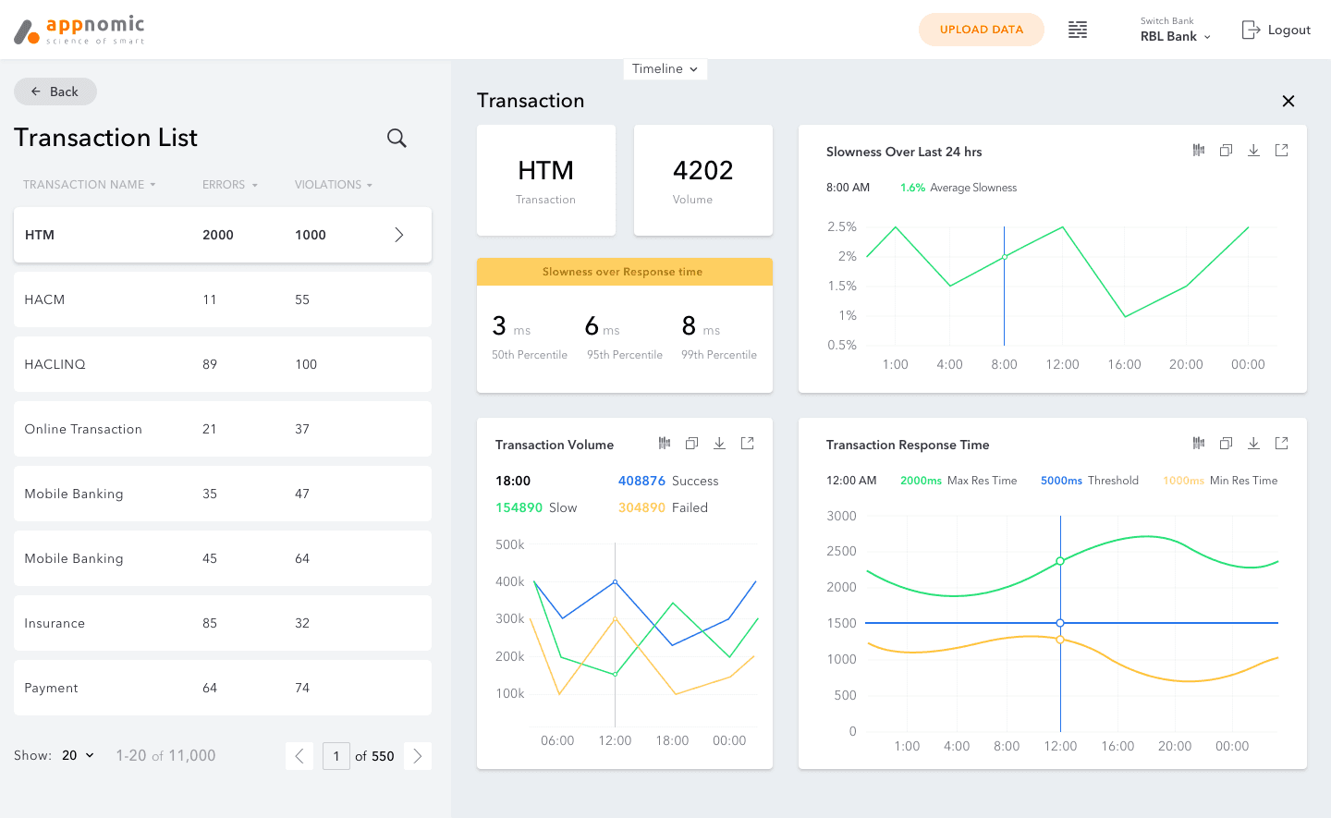Click the appnomic logo

pyautogui.click(x=79, y=30)
